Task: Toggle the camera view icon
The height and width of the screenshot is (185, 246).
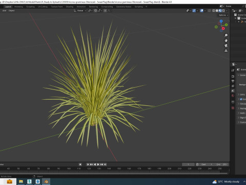Action: tap(226, 46)
